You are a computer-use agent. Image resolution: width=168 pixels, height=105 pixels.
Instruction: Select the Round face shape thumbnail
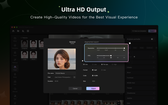(x=33, y=45)
